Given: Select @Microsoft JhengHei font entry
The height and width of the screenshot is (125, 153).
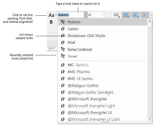Looking at the screenshot, I should click(x=103, y=99).
